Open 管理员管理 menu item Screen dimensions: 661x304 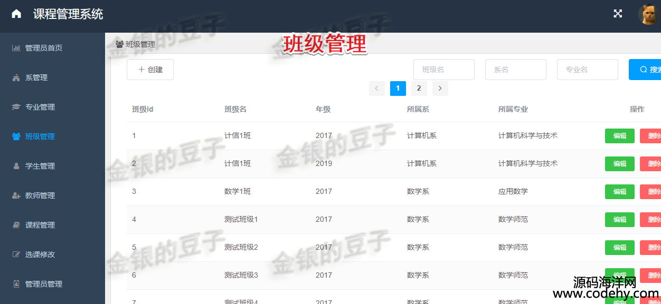click(x=52, y=284)
